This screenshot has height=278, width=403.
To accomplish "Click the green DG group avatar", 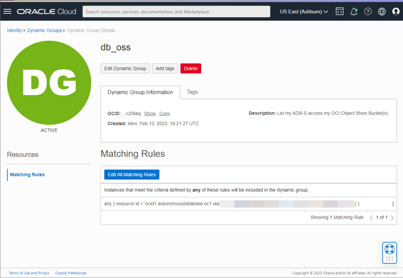I will coord(49,83).
